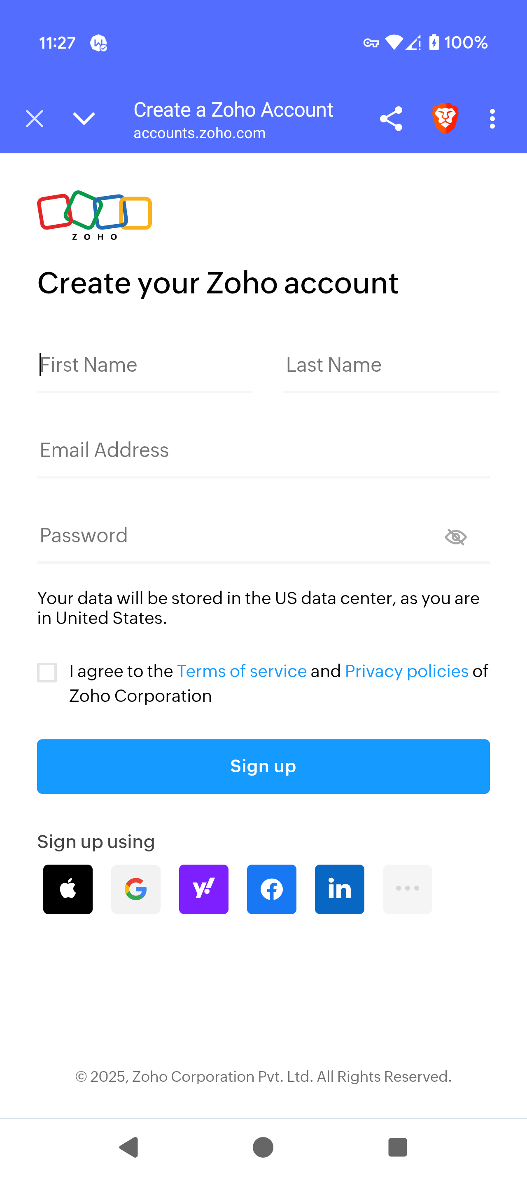Select the Email Address field
This screenshot has width=527, height=1177.
(x=263, y=450)
